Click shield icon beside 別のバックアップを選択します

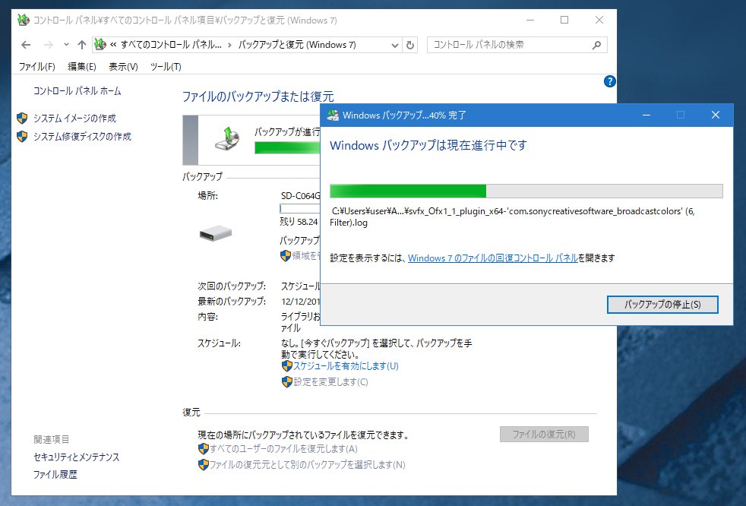tap(203, 464)
